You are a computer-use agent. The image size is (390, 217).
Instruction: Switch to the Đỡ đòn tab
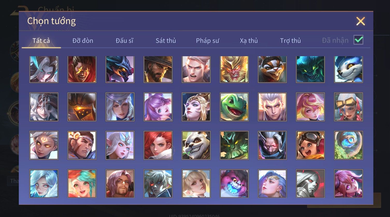tap(83, 41)
